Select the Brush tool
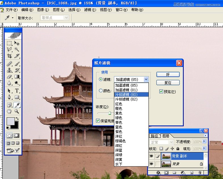The height and width of the screenshot is (179, 223). coord(17,64)
